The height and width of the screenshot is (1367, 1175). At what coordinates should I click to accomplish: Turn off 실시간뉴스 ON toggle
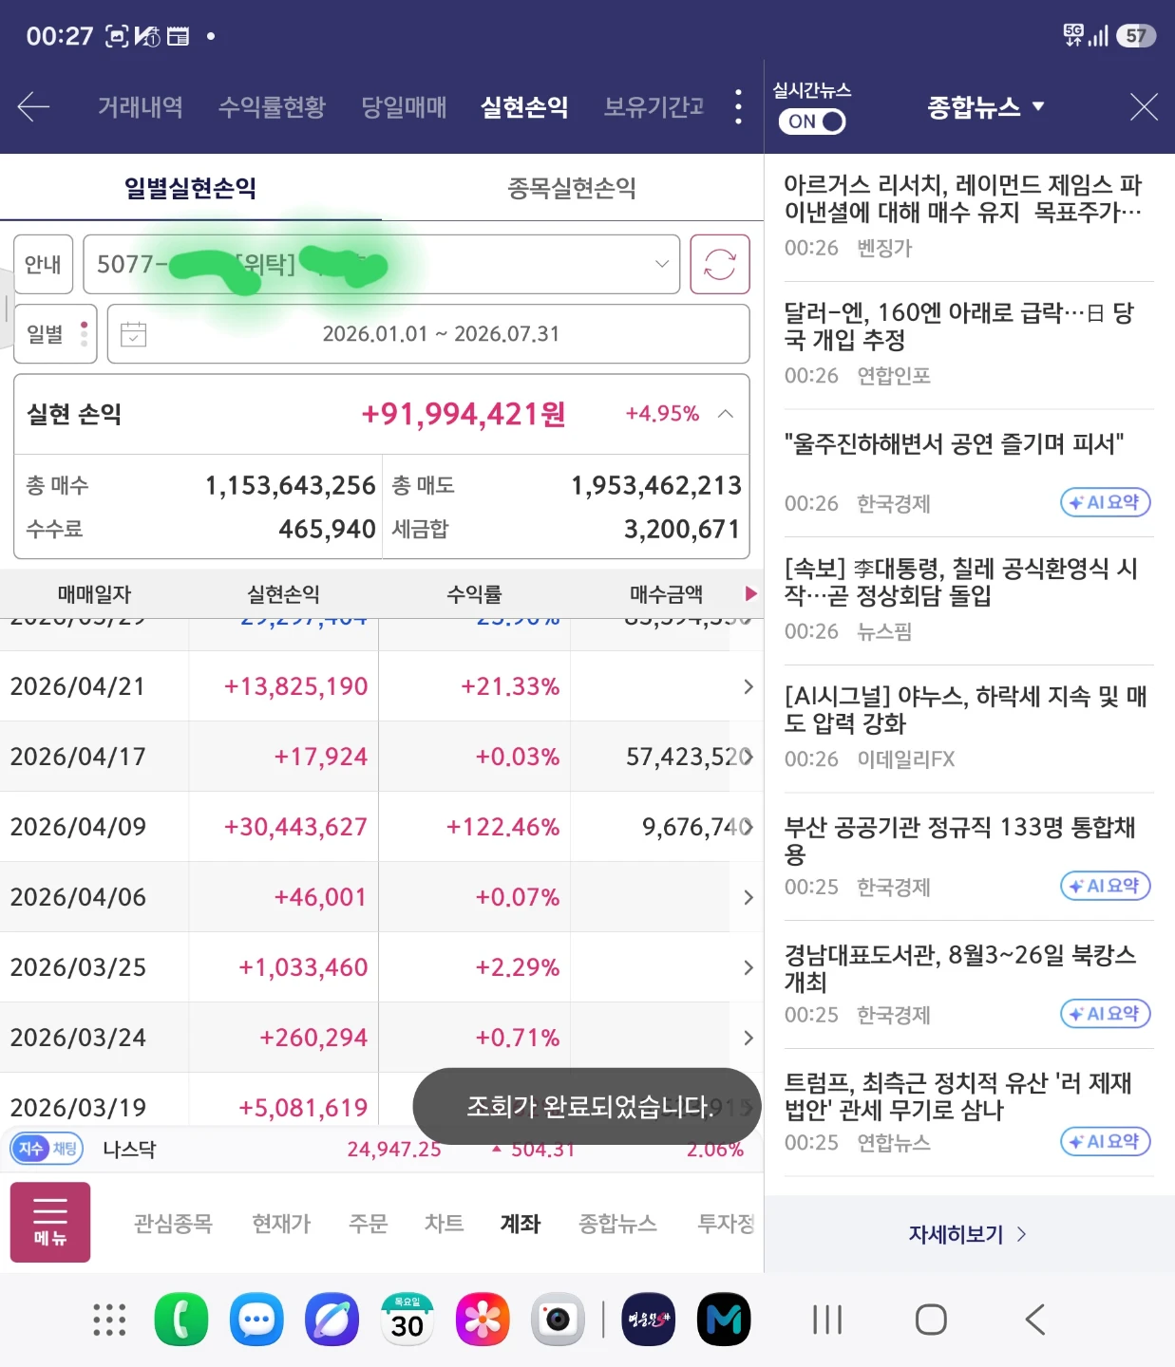click(812, 122)
